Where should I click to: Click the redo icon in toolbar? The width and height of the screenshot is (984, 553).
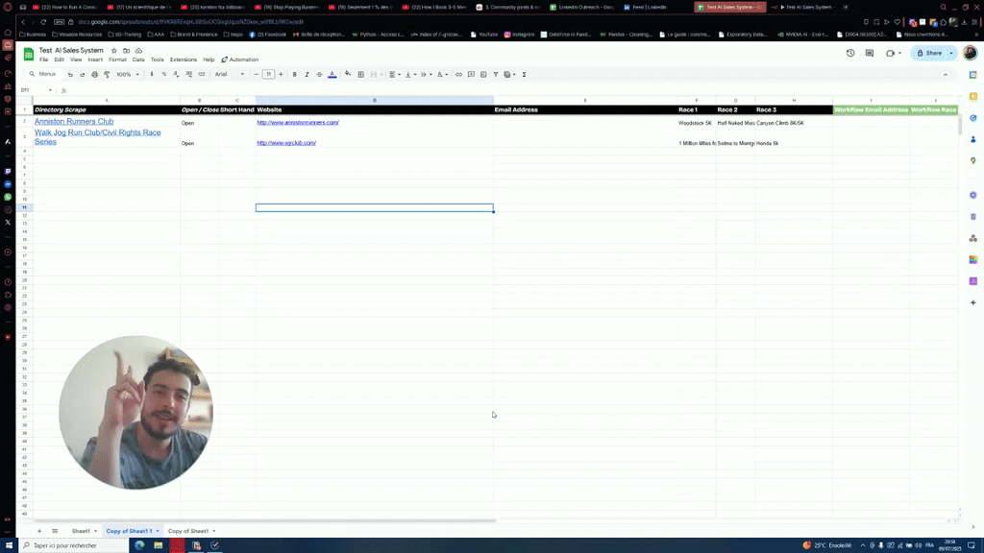[x=83, y=75]
